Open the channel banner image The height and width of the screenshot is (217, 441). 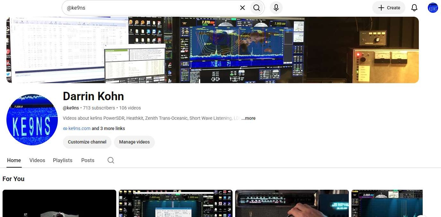pos(213,50)
